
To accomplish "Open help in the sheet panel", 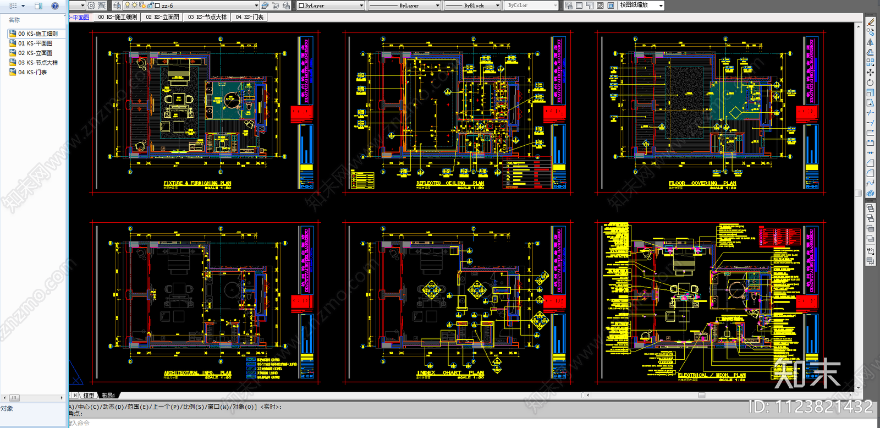I will coord(55,6).
